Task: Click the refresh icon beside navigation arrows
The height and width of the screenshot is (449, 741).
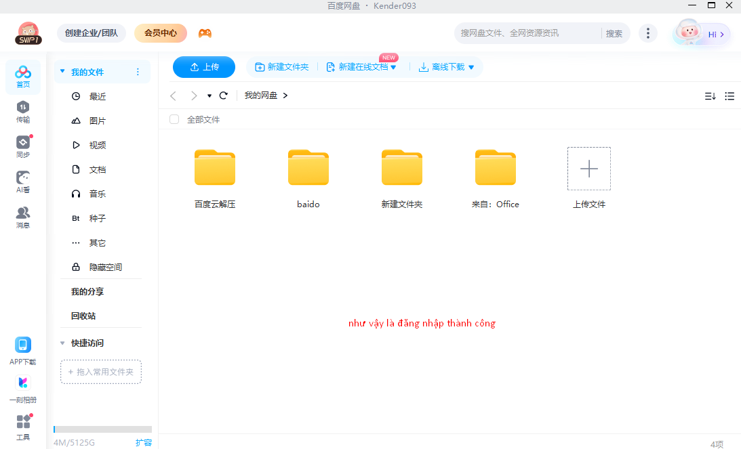Action: tap(224, 95)
